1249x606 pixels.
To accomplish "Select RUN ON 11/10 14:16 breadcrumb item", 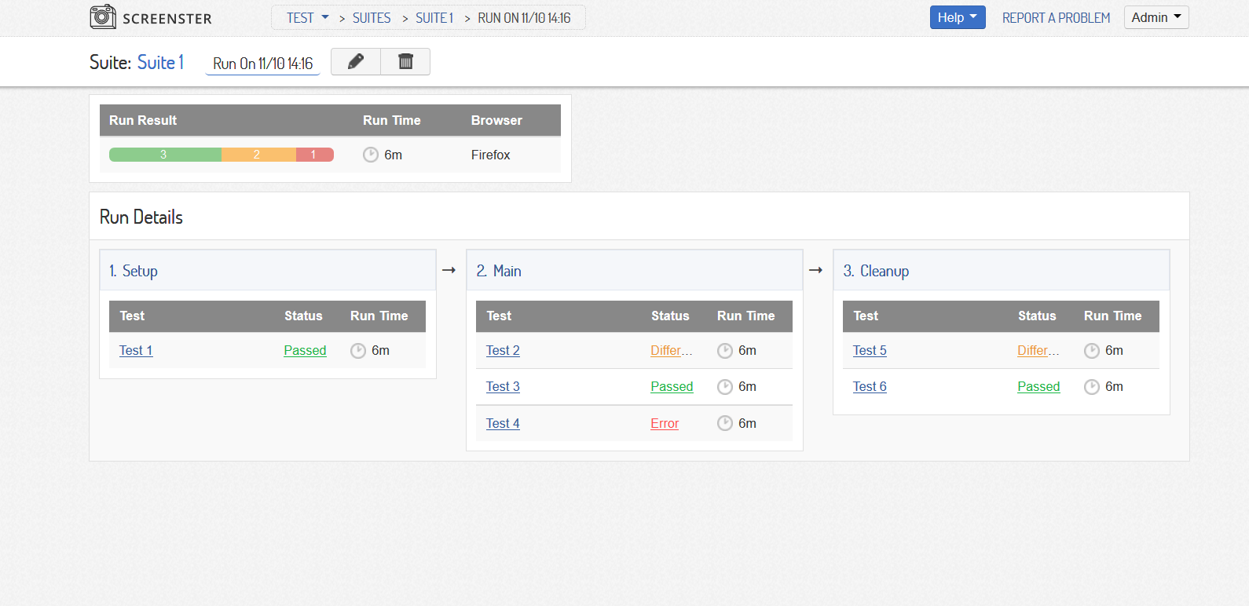I will coord(524,18).
